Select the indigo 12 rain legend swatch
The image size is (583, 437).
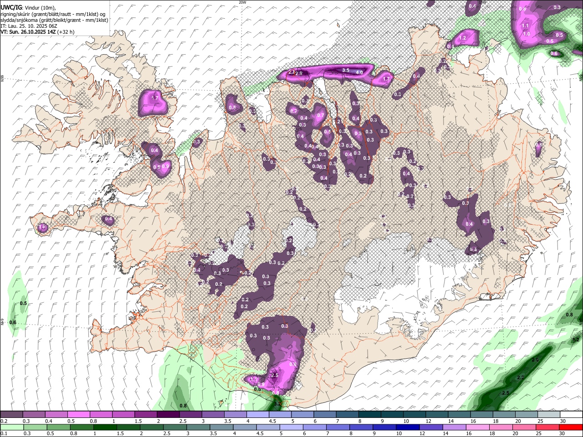431,427
